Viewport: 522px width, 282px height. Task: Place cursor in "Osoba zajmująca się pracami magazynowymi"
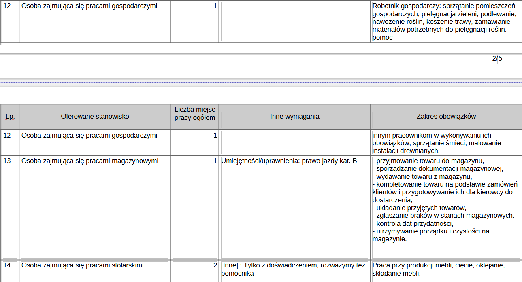[89, 161]
